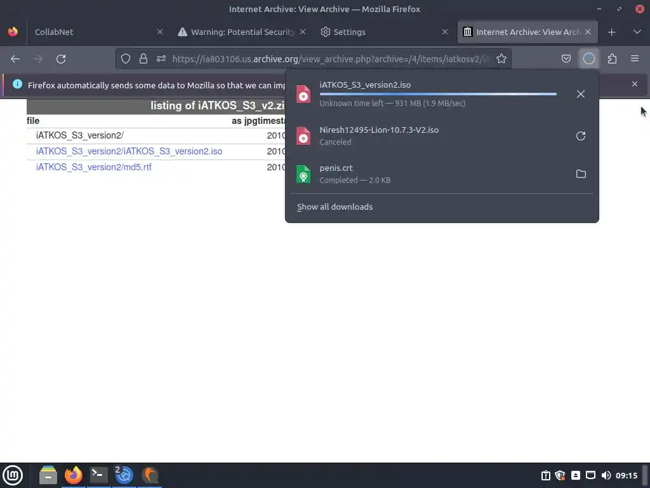650x488 pixels.
Task: Open the md5.rtf file link
Action: pos(94,167)
